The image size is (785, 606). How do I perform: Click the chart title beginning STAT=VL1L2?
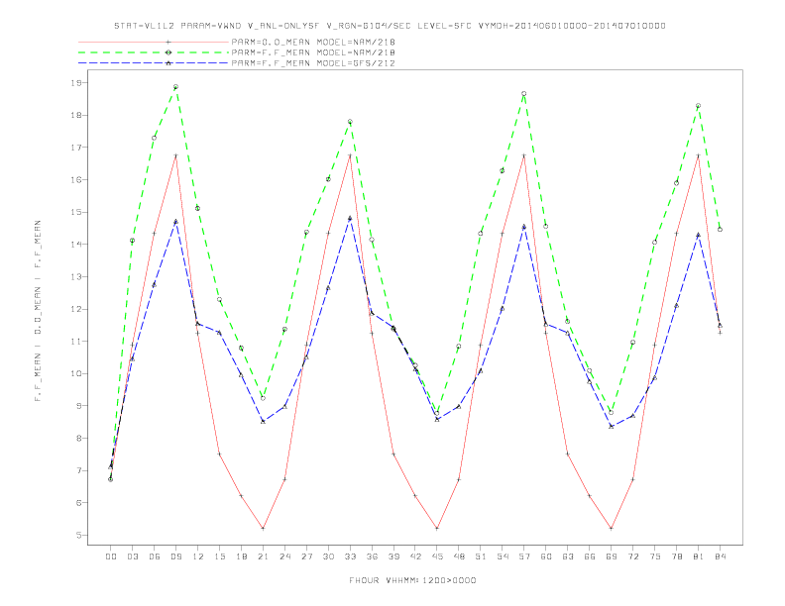click(390, 26)
